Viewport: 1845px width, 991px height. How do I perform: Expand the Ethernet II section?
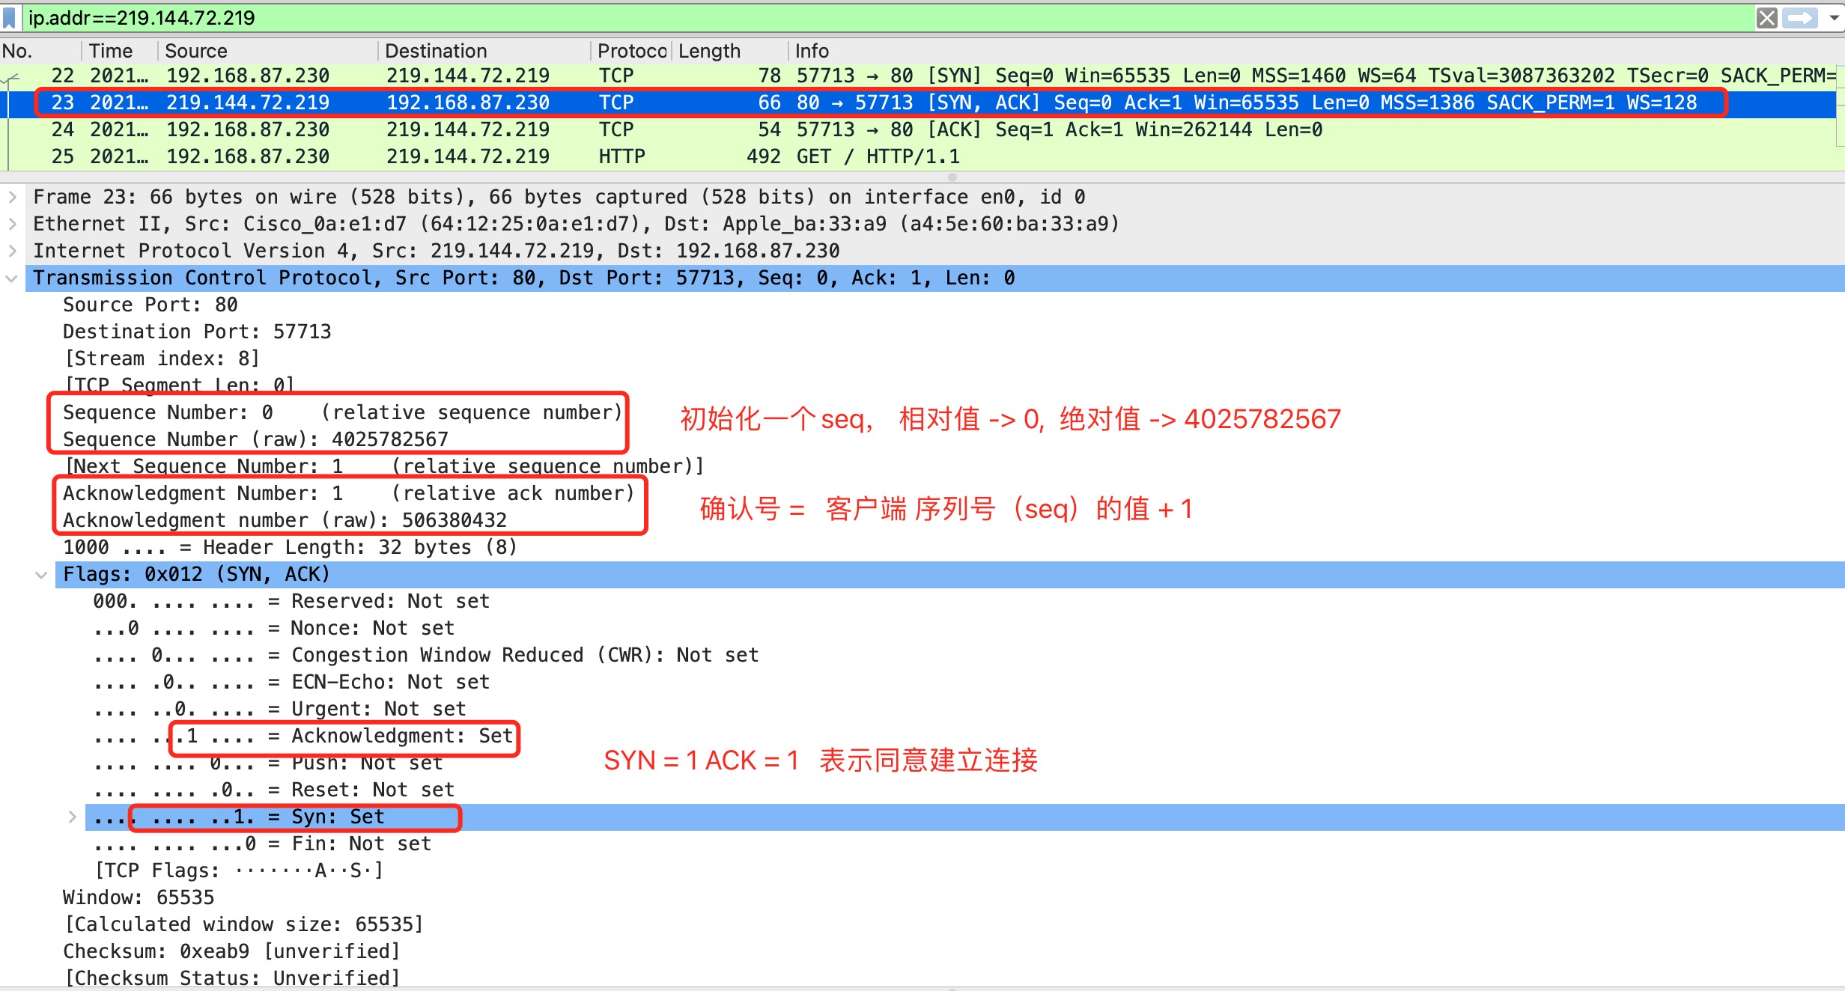tap(13, 224)
